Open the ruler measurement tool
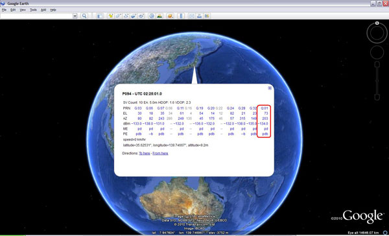The width and height of the screenshot is (389, 236). pyautogui.click(x=181, y=16)
